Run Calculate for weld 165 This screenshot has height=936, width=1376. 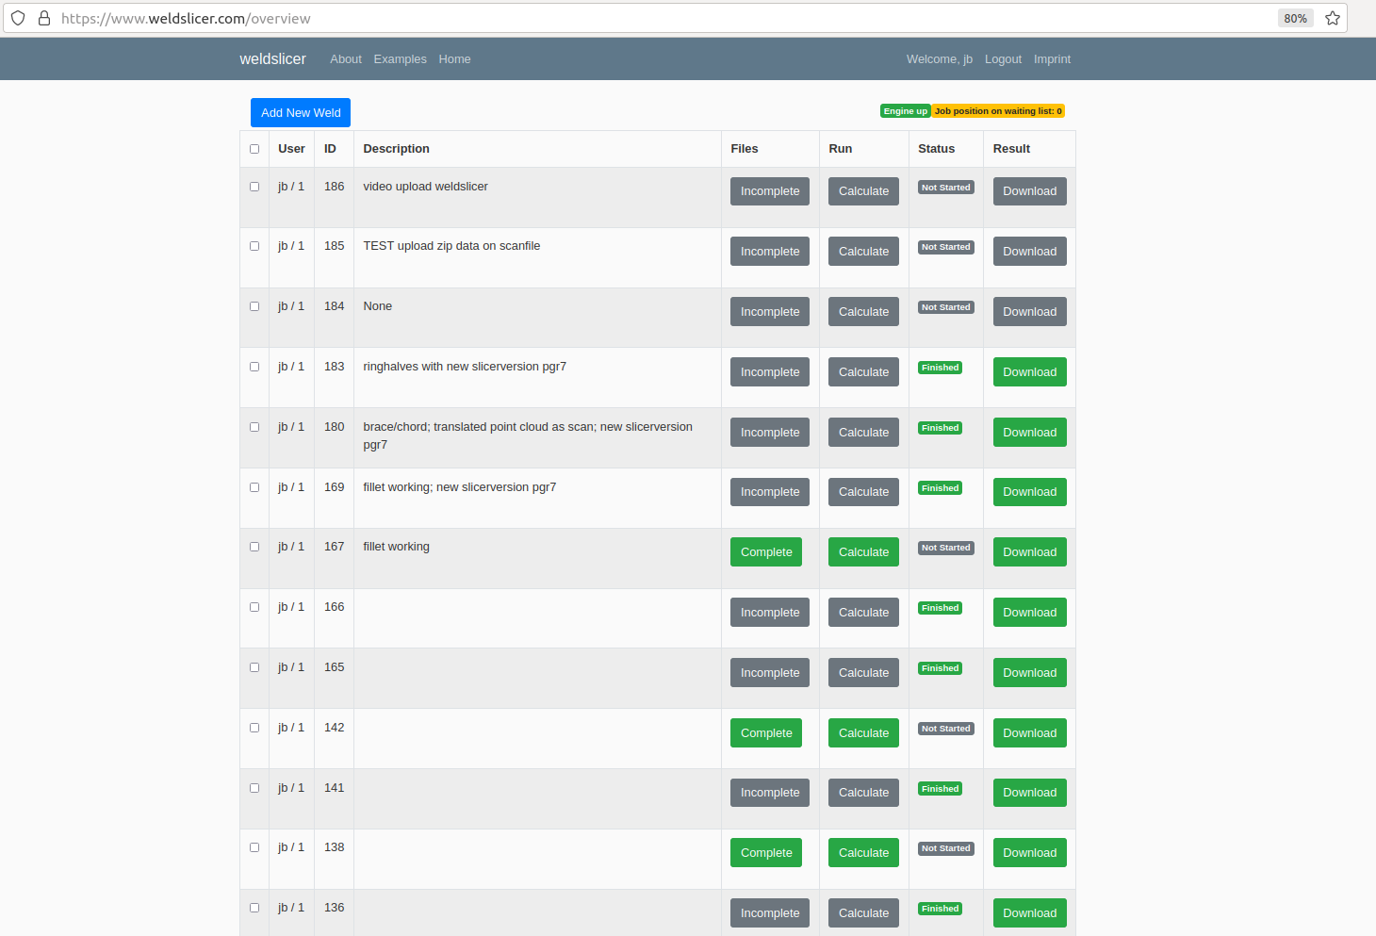[x=863, y=673]
